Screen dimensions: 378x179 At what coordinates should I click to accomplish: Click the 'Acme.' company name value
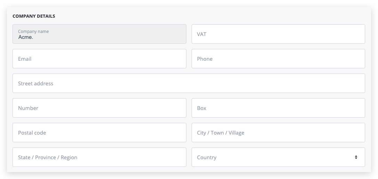(26, 37)
